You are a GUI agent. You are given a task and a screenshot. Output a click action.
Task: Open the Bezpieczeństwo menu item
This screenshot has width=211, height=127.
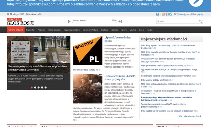[71, 30]
